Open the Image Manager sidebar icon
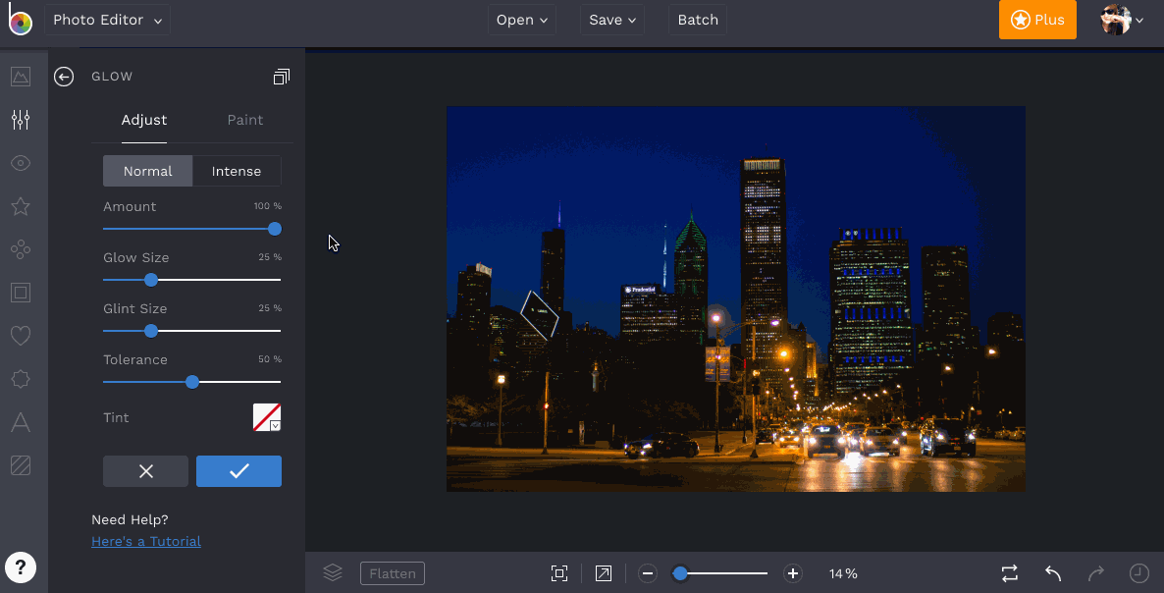Image resolution: width=1164 pixels, height=593 pixels. pyautogui.click(x=21, y=77)
